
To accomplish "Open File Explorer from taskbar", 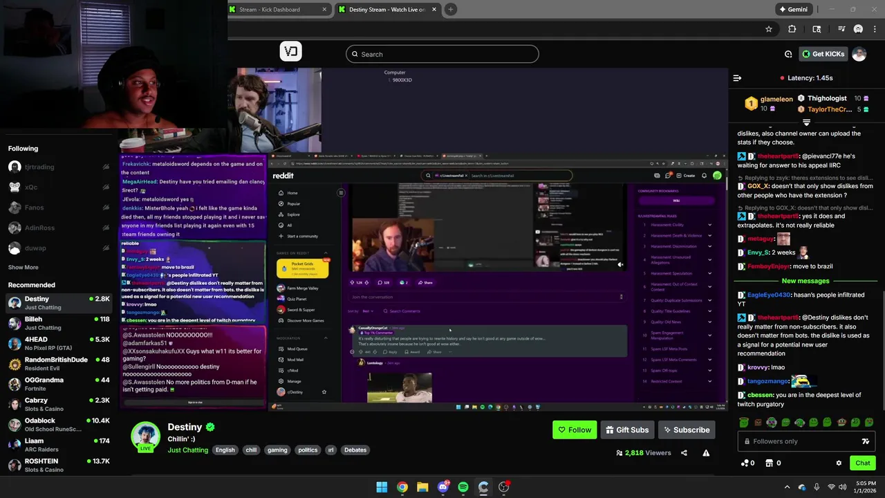I will 422,487.
